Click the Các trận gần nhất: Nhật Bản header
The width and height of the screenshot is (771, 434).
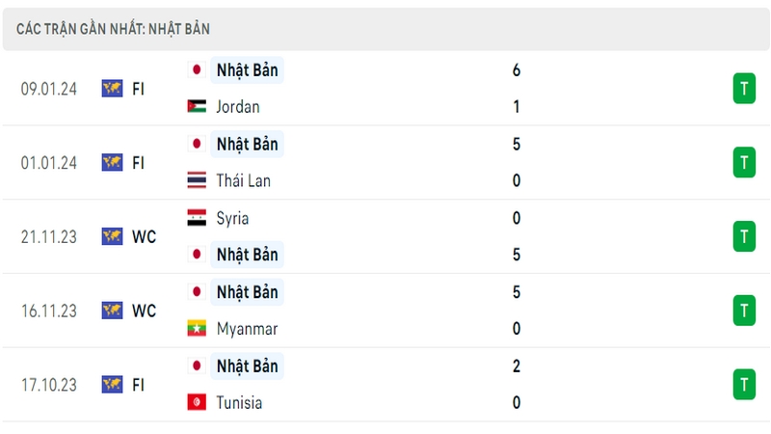113,29
